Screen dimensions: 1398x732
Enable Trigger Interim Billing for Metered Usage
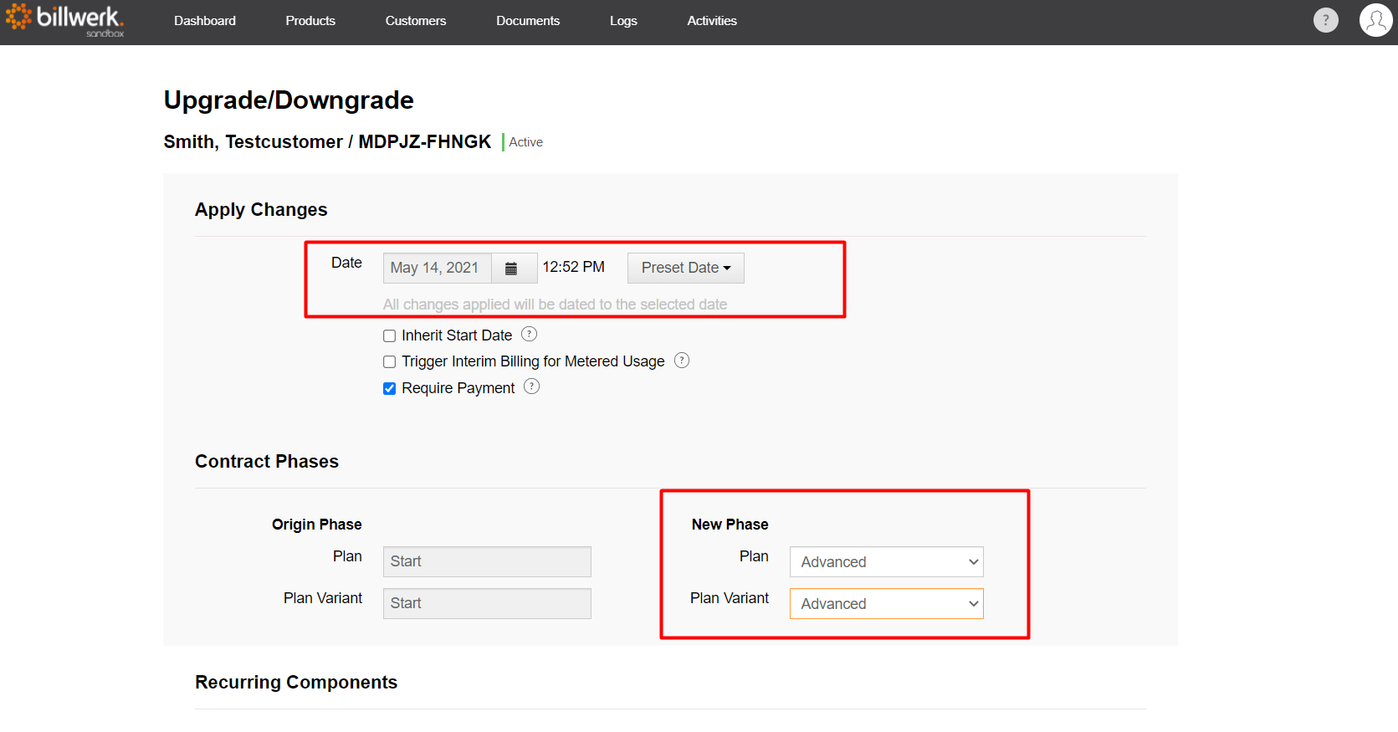click(x=389, y=362)
